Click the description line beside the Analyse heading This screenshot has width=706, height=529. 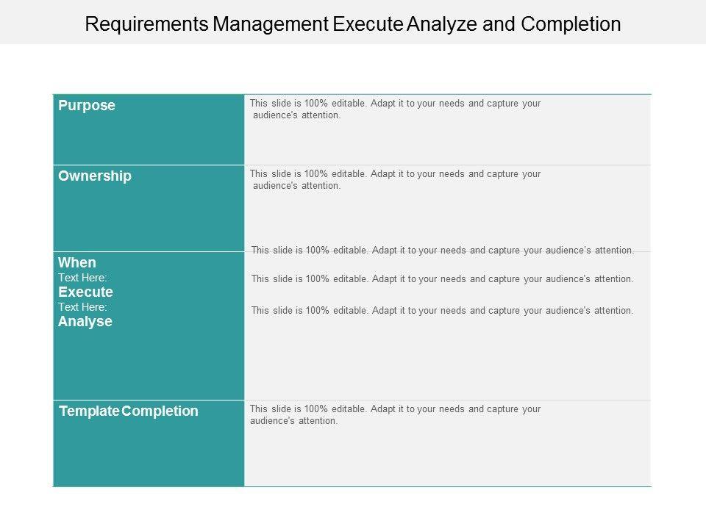click(x=442, y=311)
